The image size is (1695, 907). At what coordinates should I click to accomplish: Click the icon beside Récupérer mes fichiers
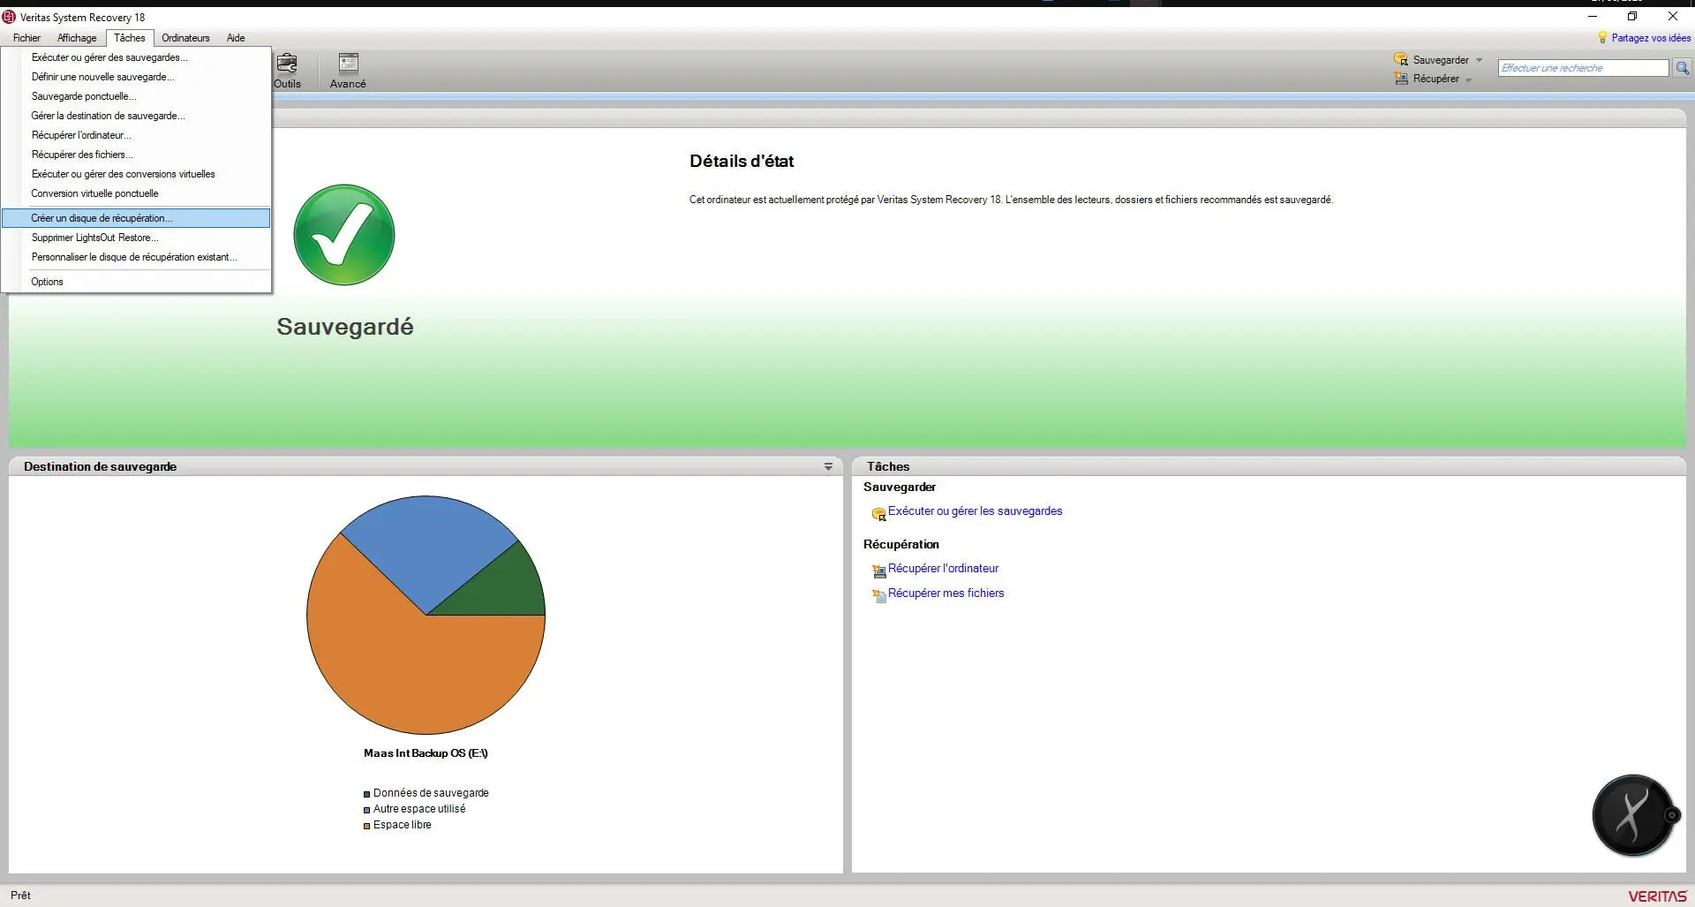[878, 596]
